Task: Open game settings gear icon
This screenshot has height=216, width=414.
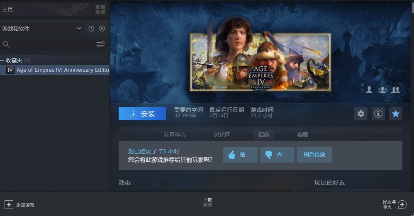Action: (x=361, y=114)
